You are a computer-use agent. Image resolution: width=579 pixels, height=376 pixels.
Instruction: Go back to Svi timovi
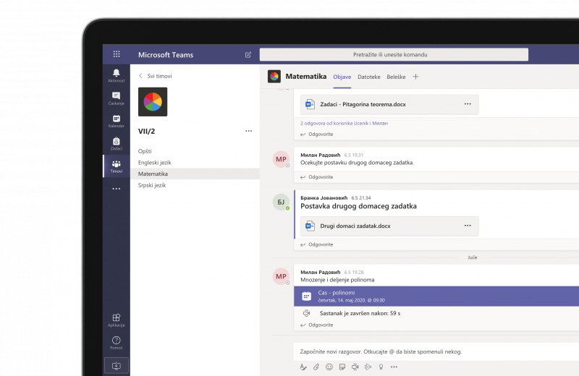tap(155, 76)
